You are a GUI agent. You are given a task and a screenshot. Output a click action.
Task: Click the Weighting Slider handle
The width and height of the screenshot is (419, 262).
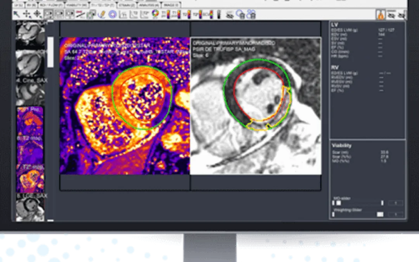pos(380,214)
